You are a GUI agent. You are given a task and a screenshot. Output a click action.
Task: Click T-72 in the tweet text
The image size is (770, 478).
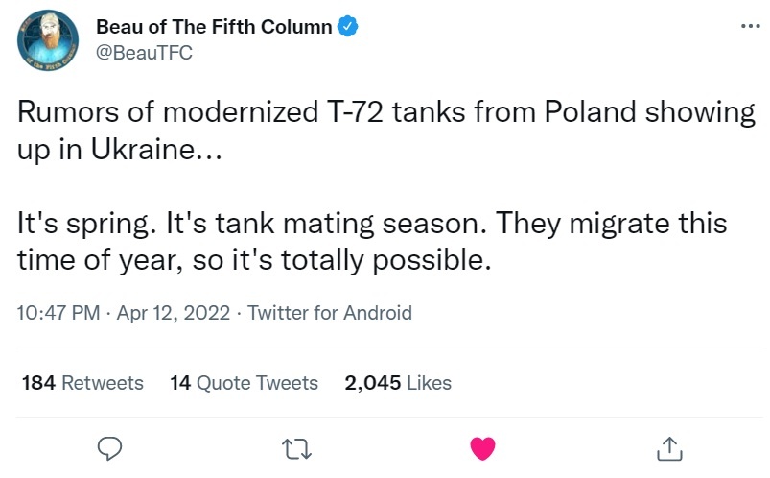point(355,111)
